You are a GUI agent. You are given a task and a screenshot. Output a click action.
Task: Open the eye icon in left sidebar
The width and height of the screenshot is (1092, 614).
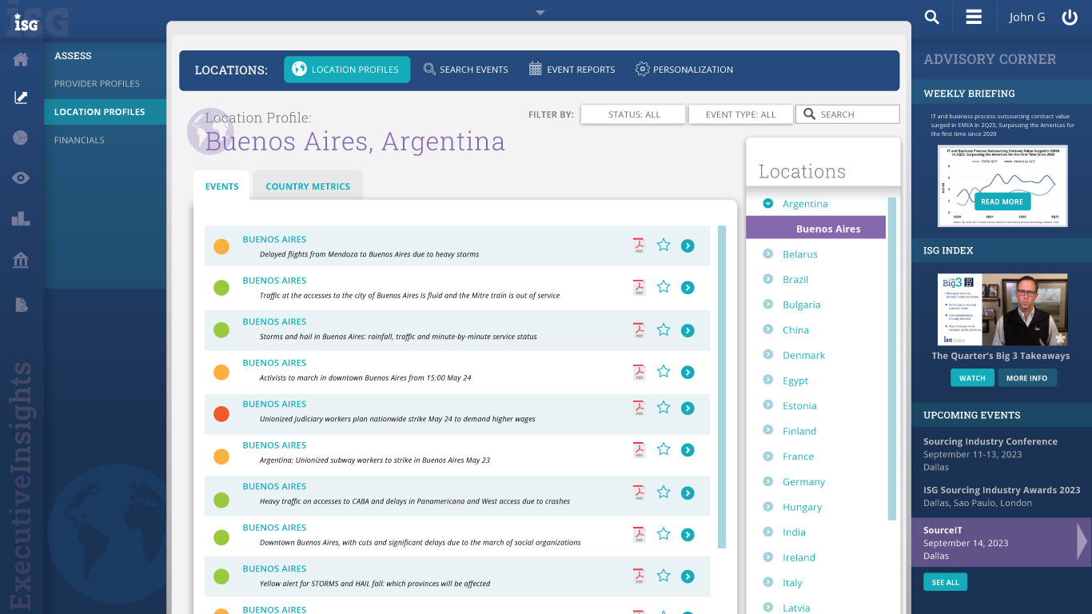click(x=21, y=177)
